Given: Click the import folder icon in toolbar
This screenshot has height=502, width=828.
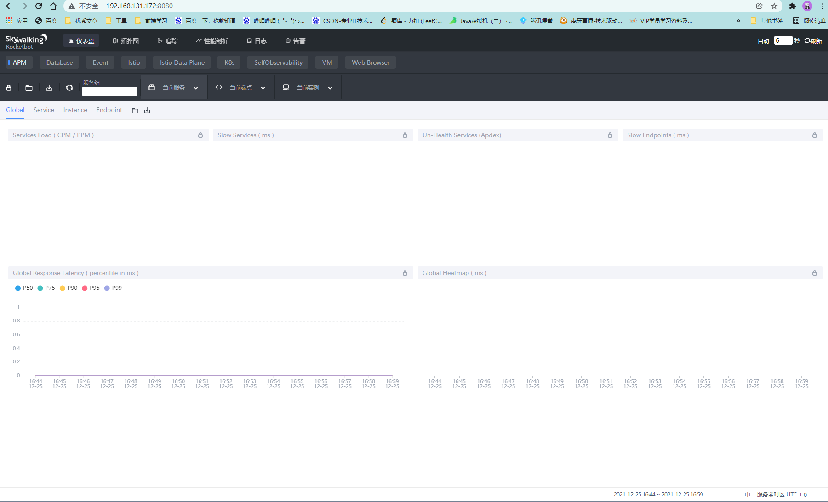Looking at the screenshot, I should (x=29, y=88).
